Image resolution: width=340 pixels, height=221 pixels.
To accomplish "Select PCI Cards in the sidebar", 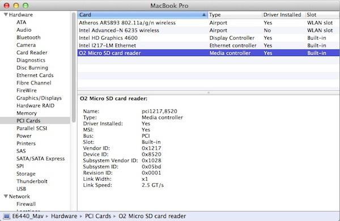I will pos(28,121).
